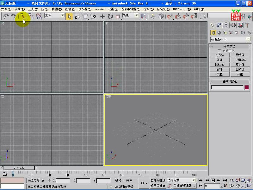
Task: Open the Mini Curve Editor icon
Action: pyautogui.click(x=5, y=174)
